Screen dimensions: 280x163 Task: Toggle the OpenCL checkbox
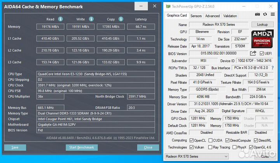(191, 140)
